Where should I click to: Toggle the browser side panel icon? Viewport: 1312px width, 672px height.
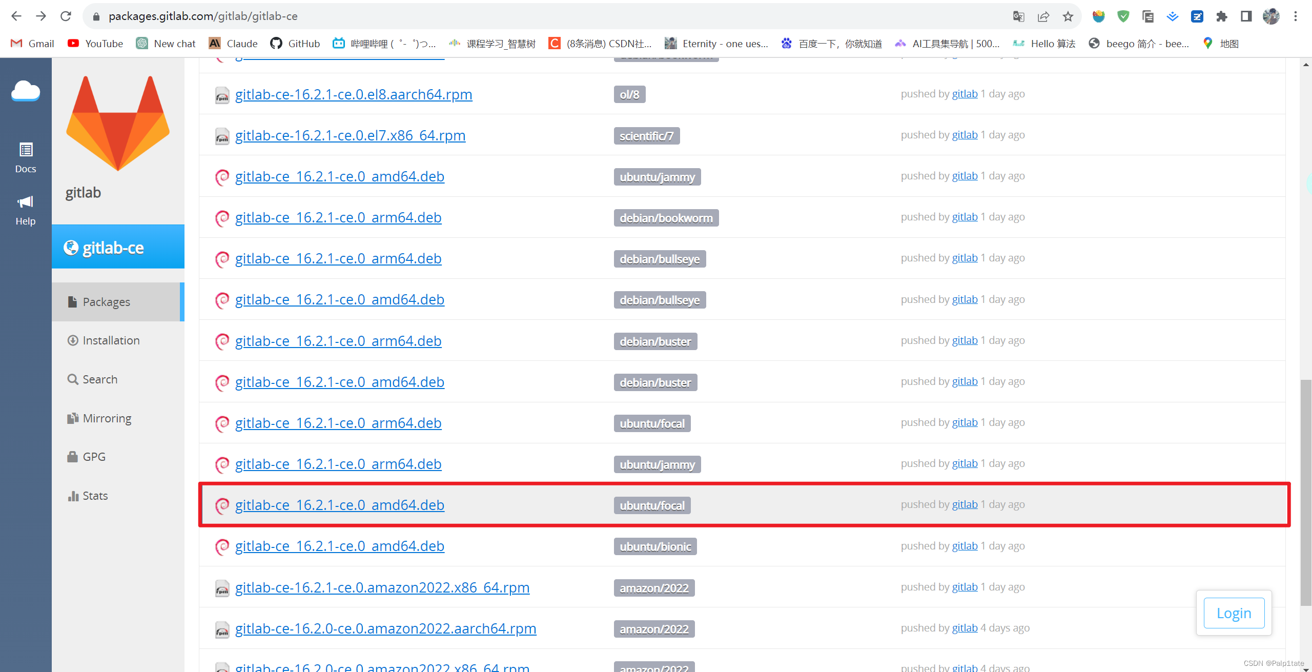tap(1246, 16)
